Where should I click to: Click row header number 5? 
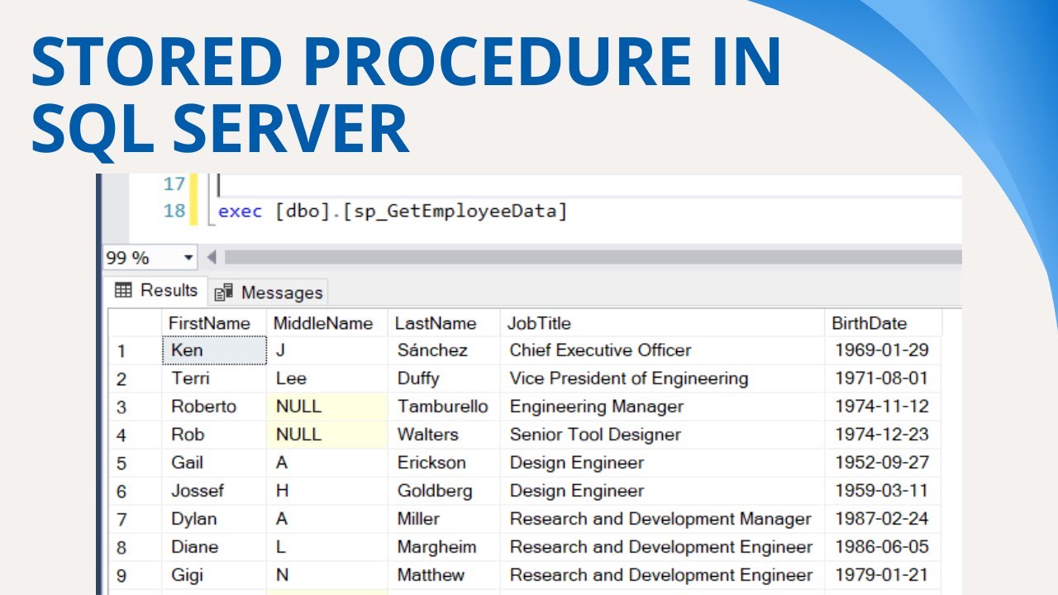pyautogui.click(x=135, y=463)
